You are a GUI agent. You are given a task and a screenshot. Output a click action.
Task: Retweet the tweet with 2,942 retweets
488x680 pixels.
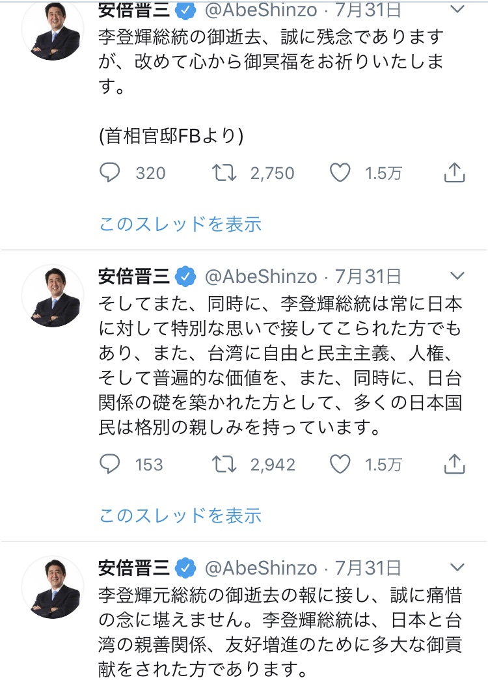[x=225, y=464]
